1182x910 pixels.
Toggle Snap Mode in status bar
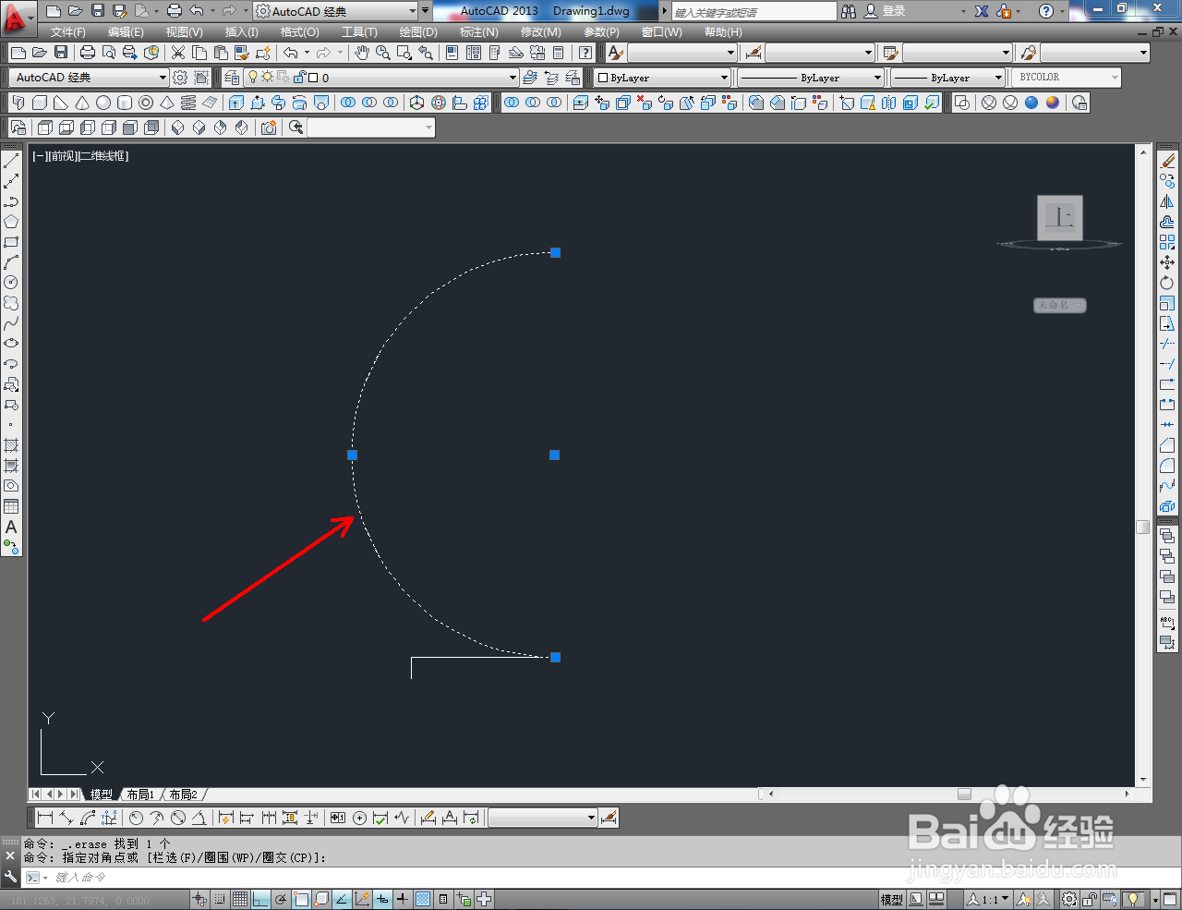[x=220, y=899]
